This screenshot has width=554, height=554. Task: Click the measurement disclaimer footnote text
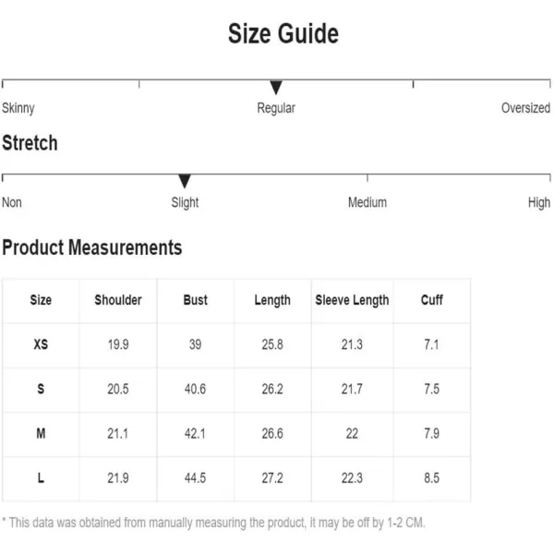213,523
